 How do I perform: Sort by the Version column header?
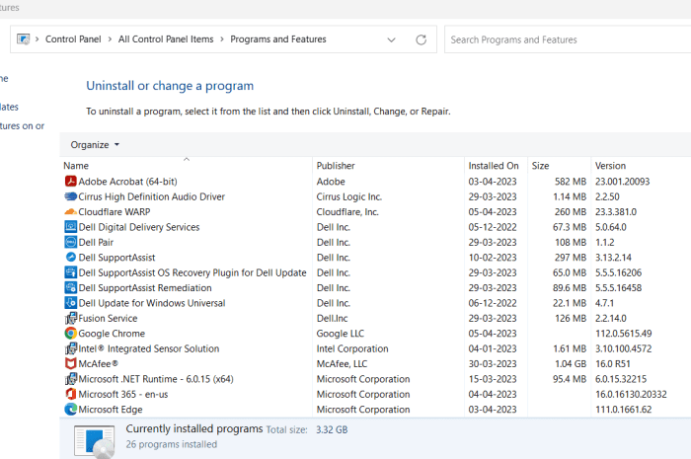click(610, 166)
